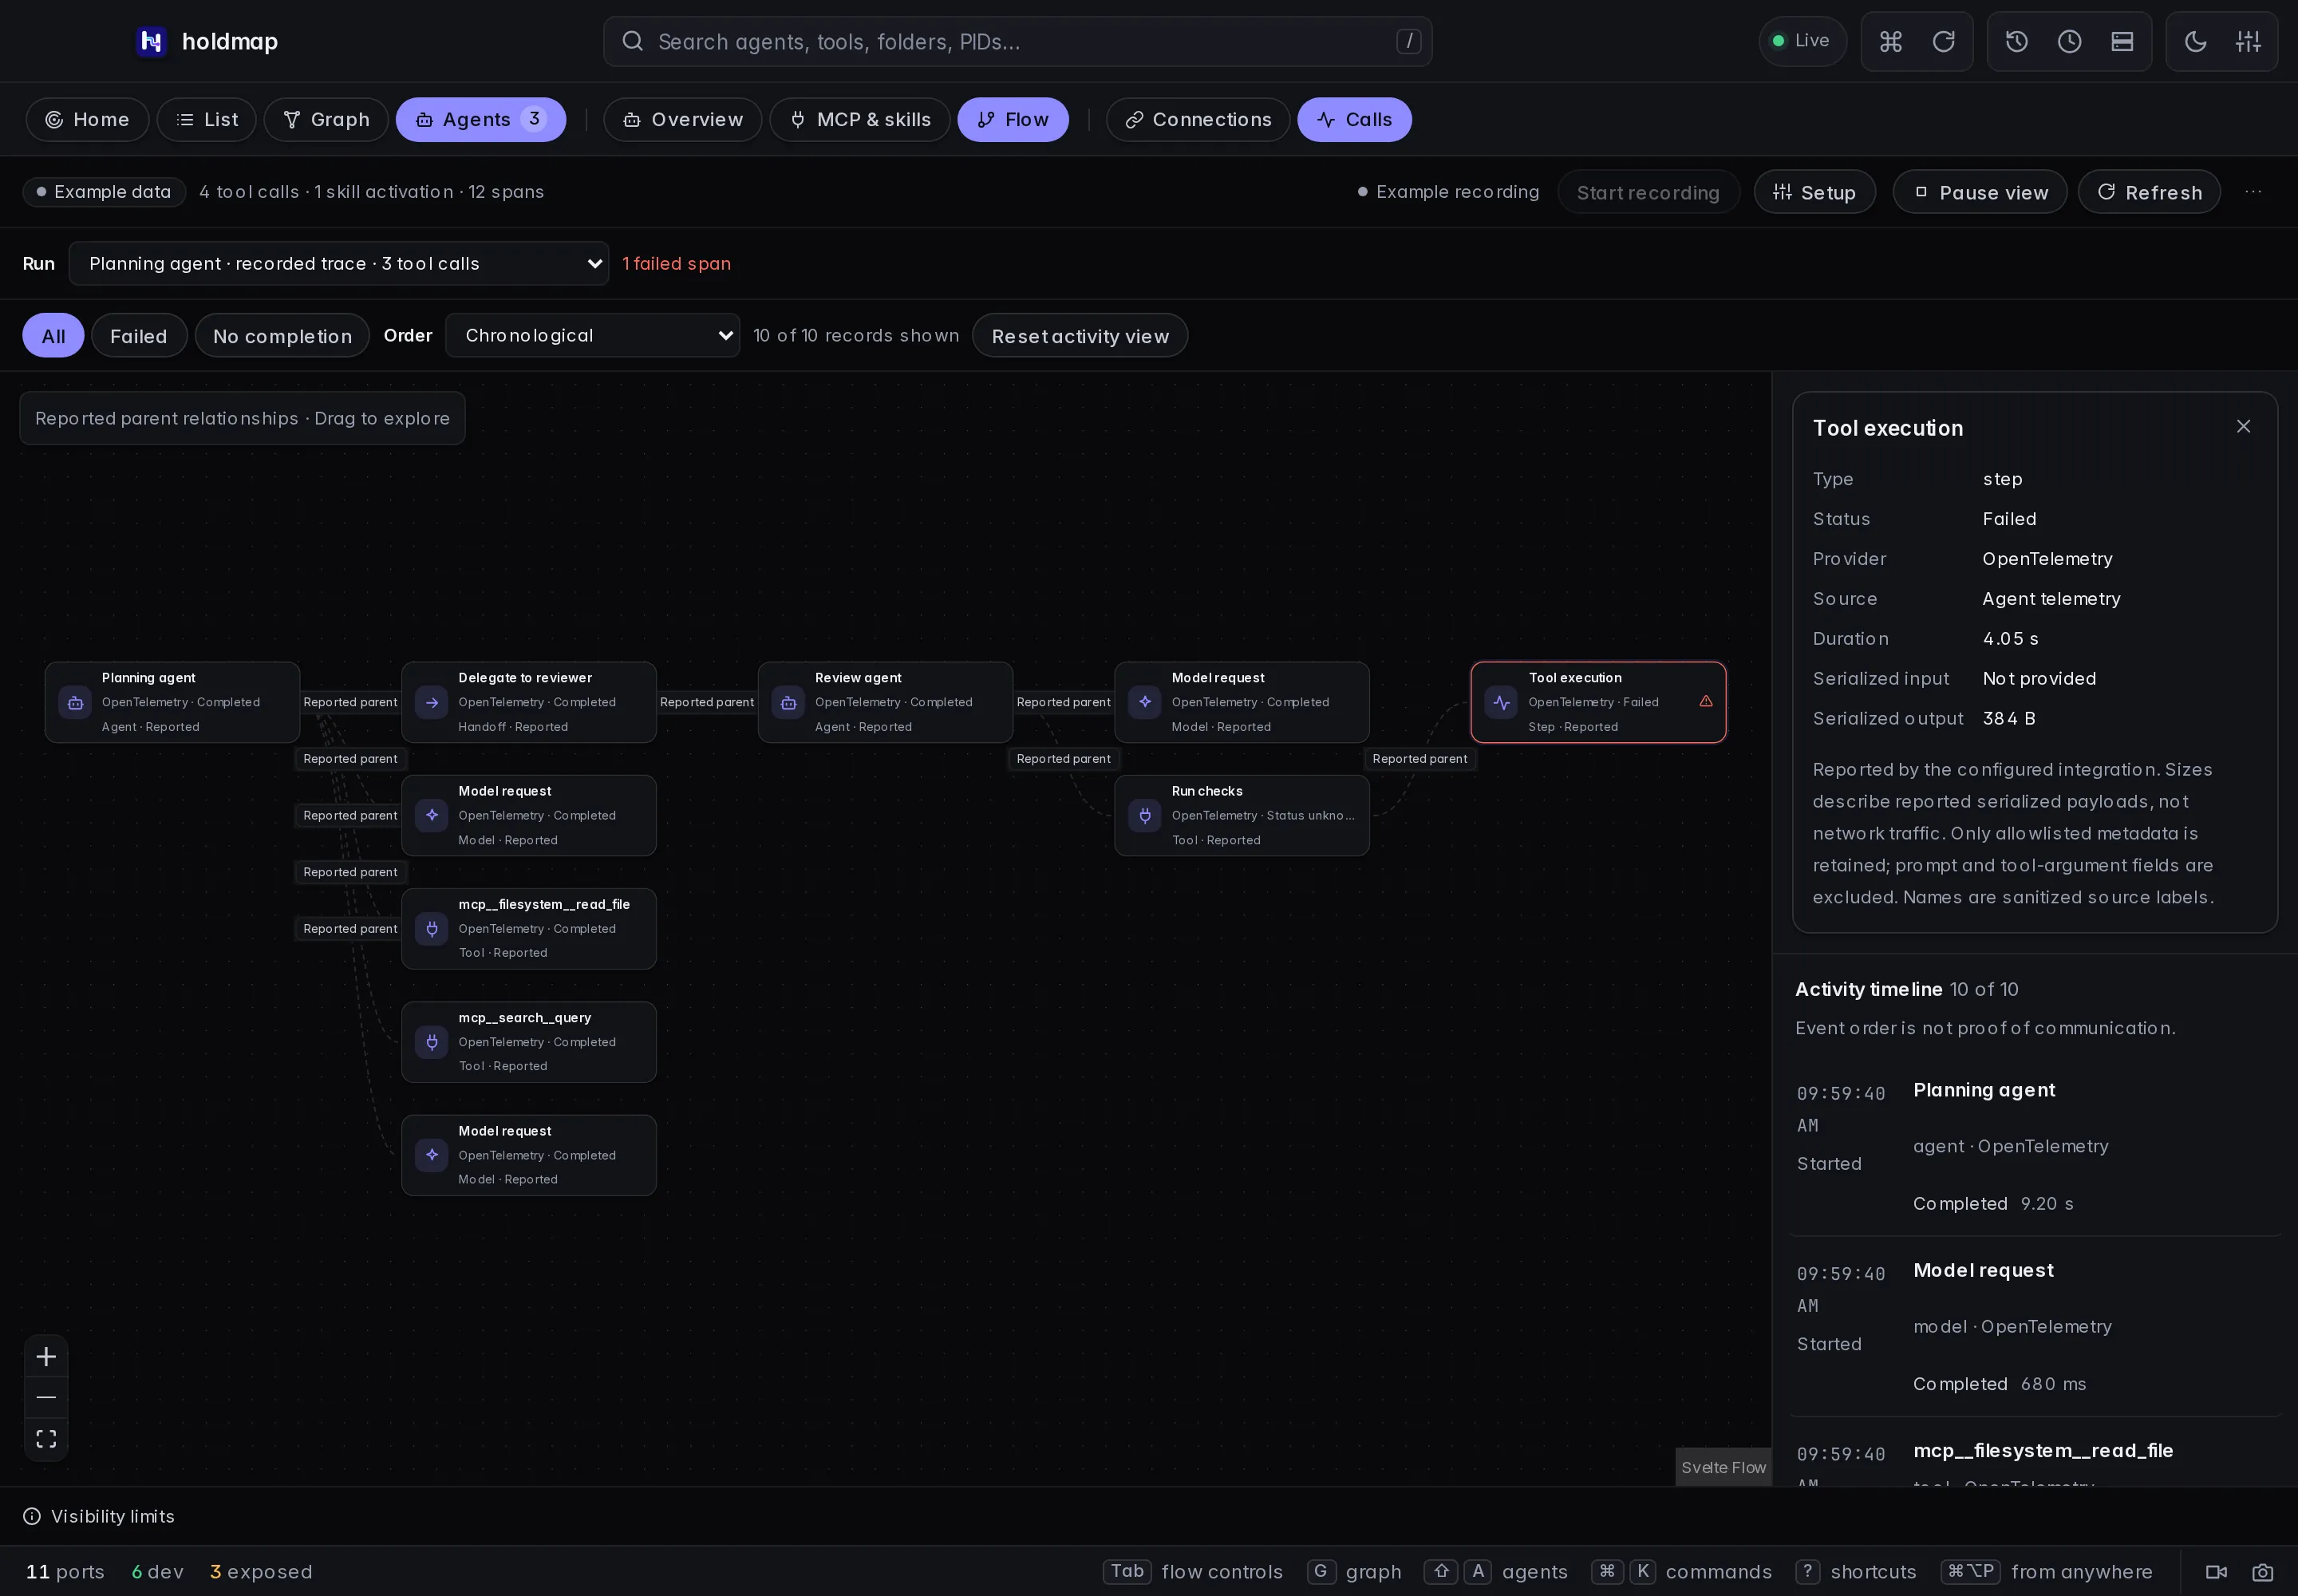This screenshot has height=1596, width=2298.
Task: Toggle the Live status indicator
Action: [x=1802, y=41]
